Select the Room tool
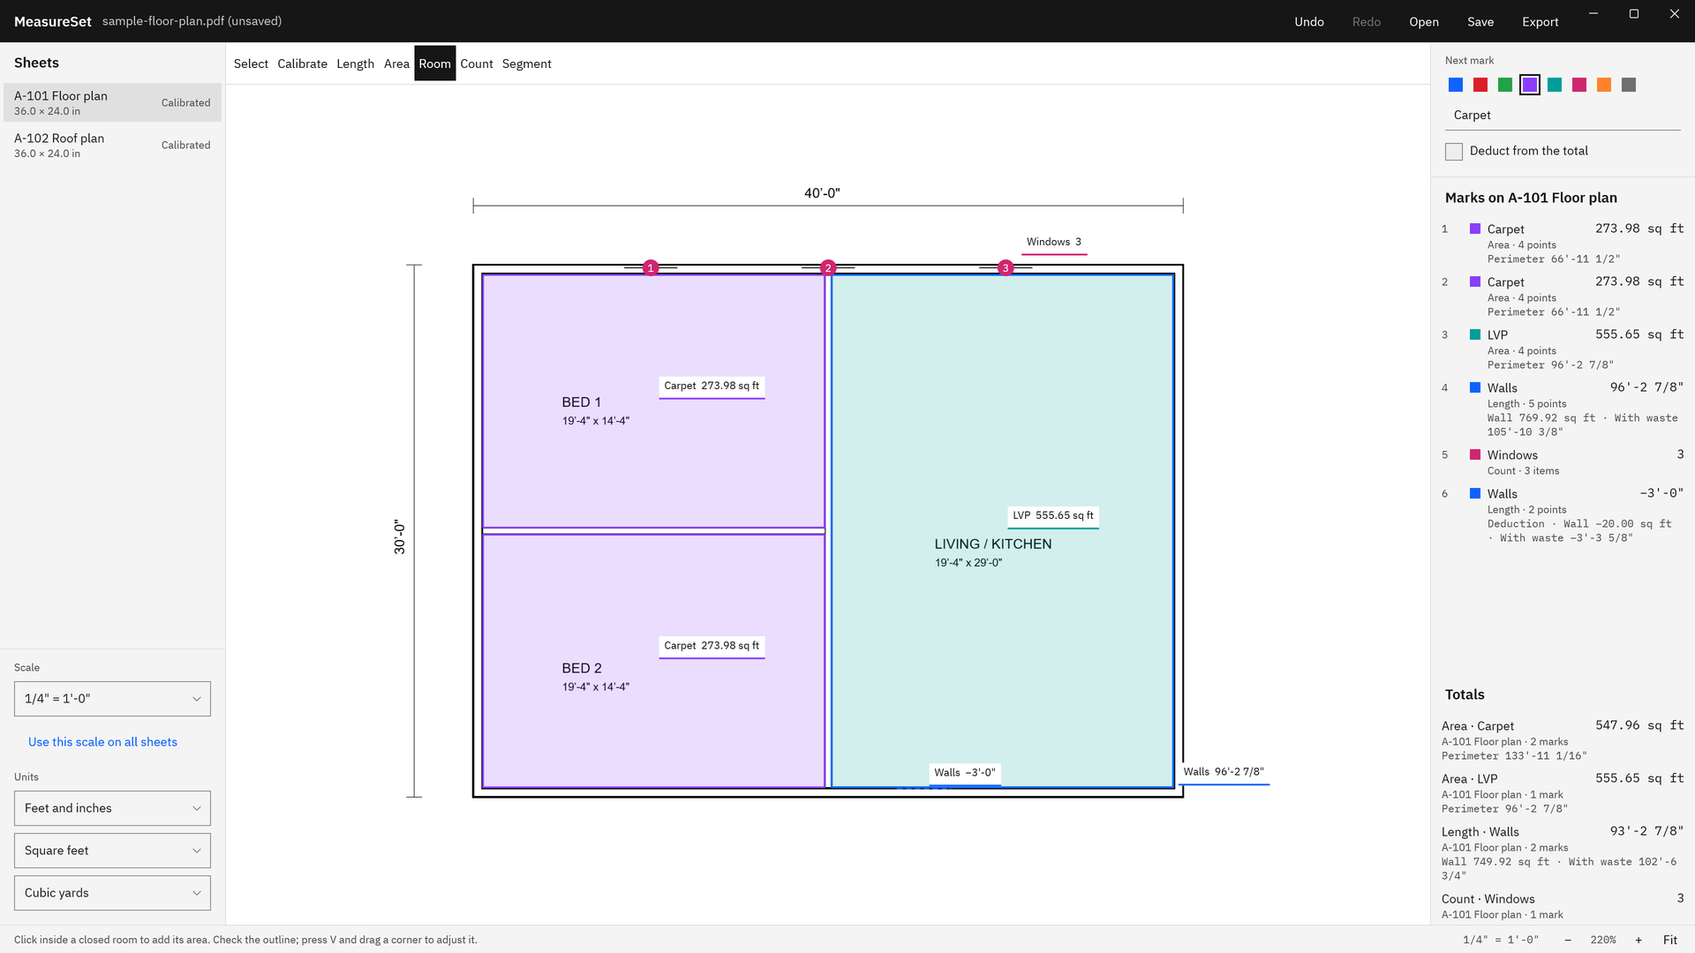This screenshot has height=953, width=1695. (x=435, y=64)
